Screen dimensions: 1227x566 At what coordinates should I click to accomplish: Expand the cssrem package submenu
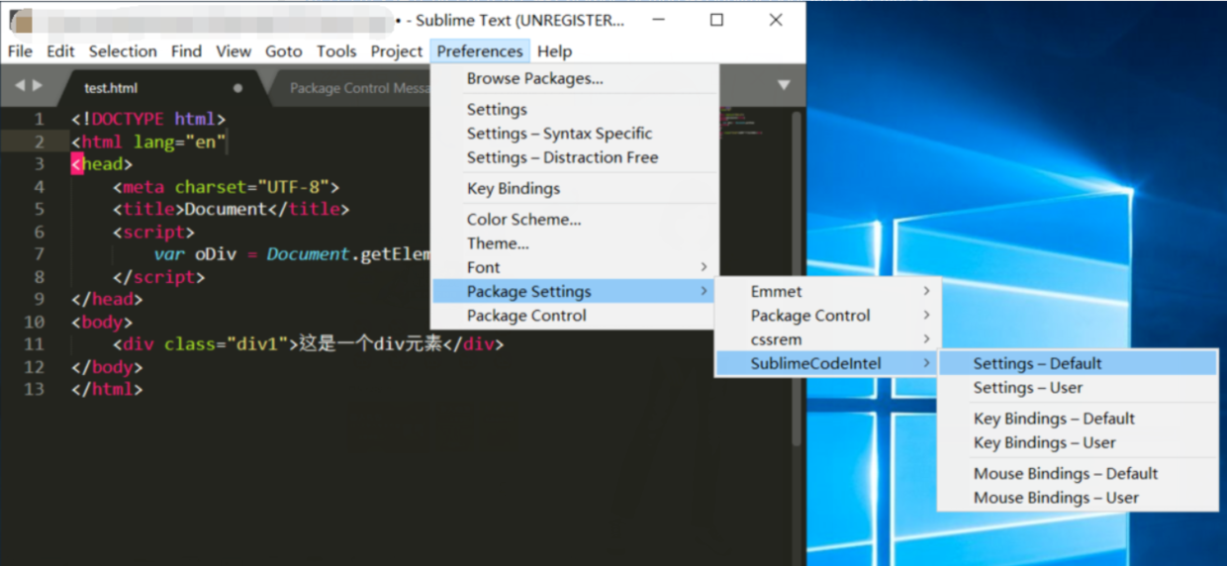tap(827, 339)
